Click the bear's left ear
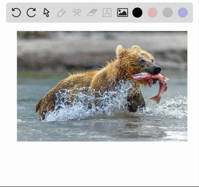 click(120, 50)
